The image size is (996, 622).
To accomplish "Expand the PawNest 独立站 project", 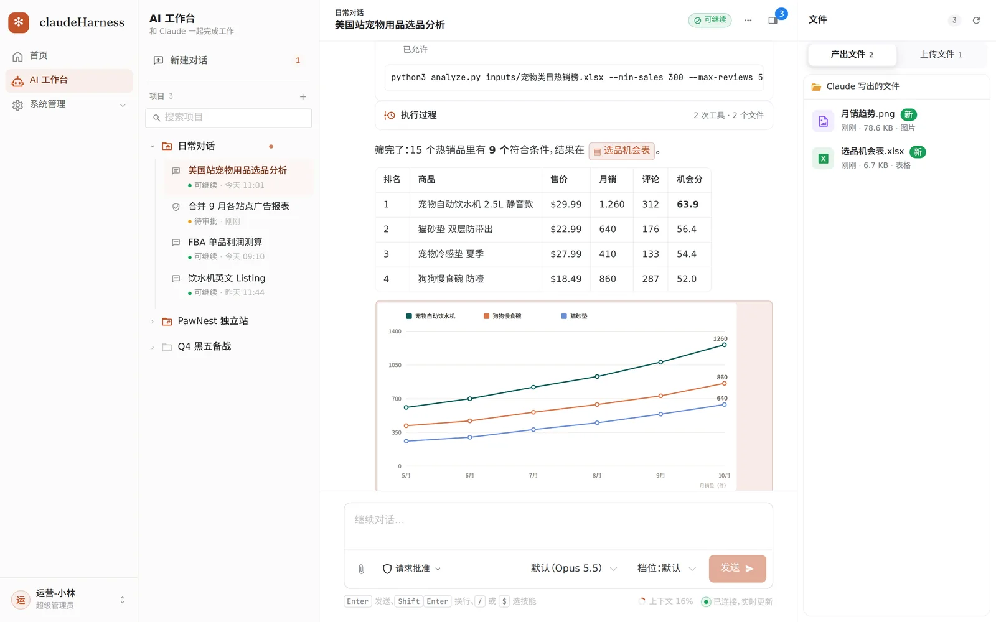I will coord(153,322).
